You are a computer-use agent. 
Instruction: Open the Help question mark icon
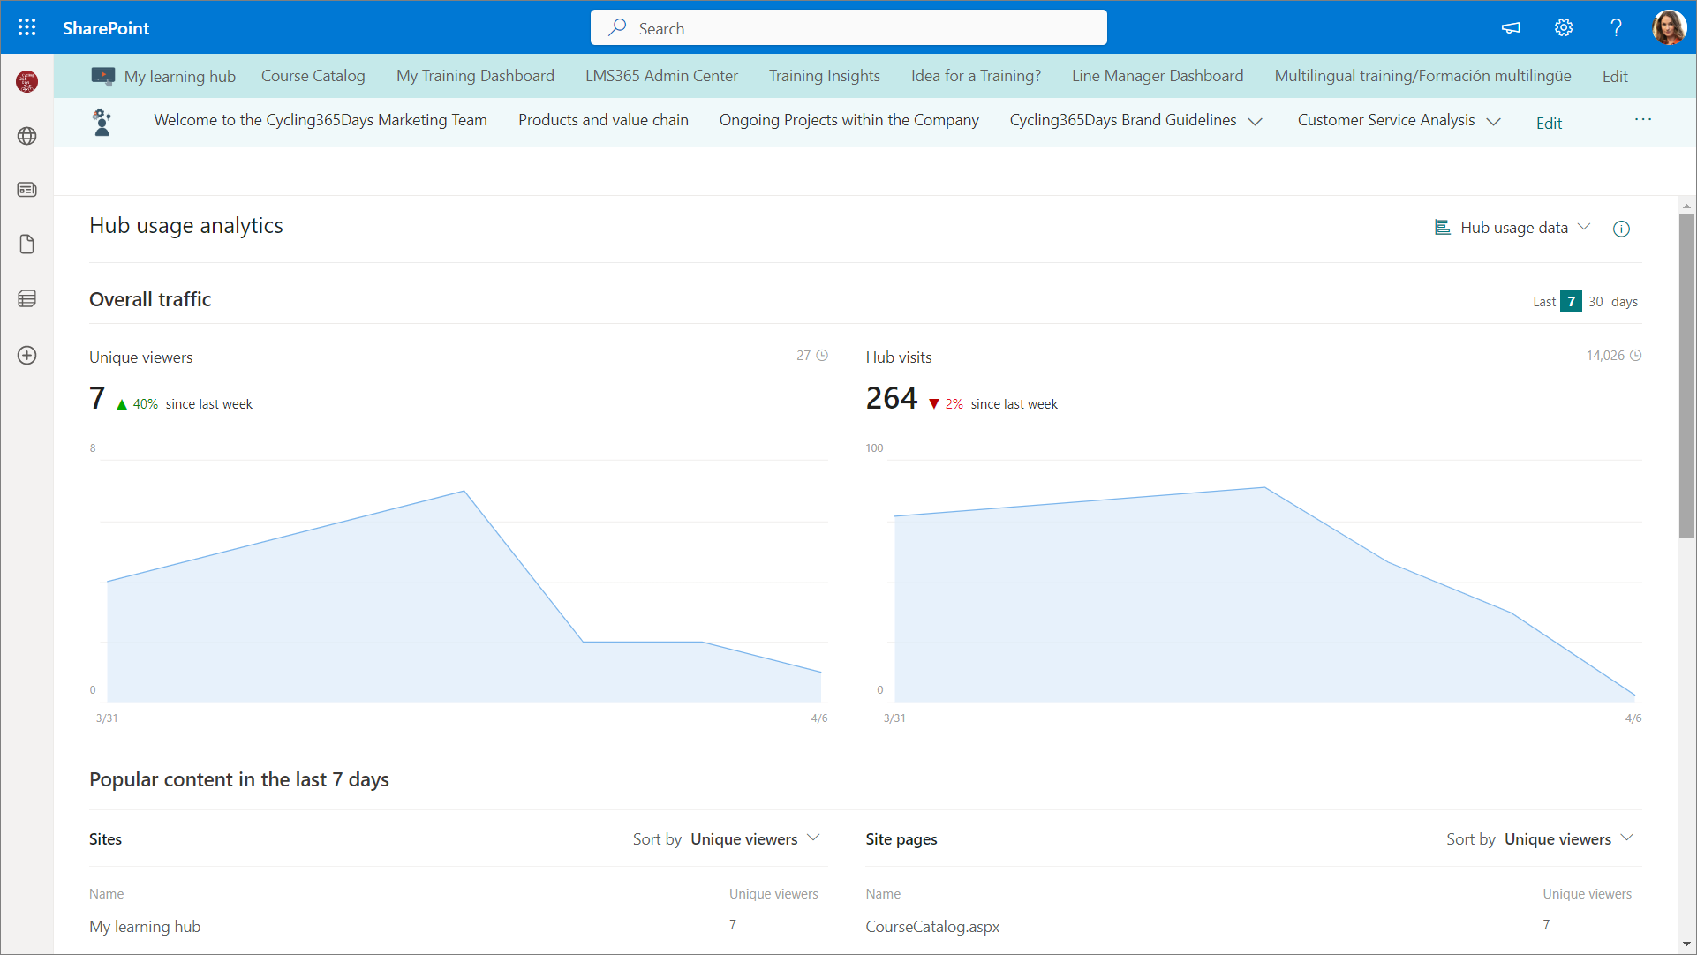1616,27
